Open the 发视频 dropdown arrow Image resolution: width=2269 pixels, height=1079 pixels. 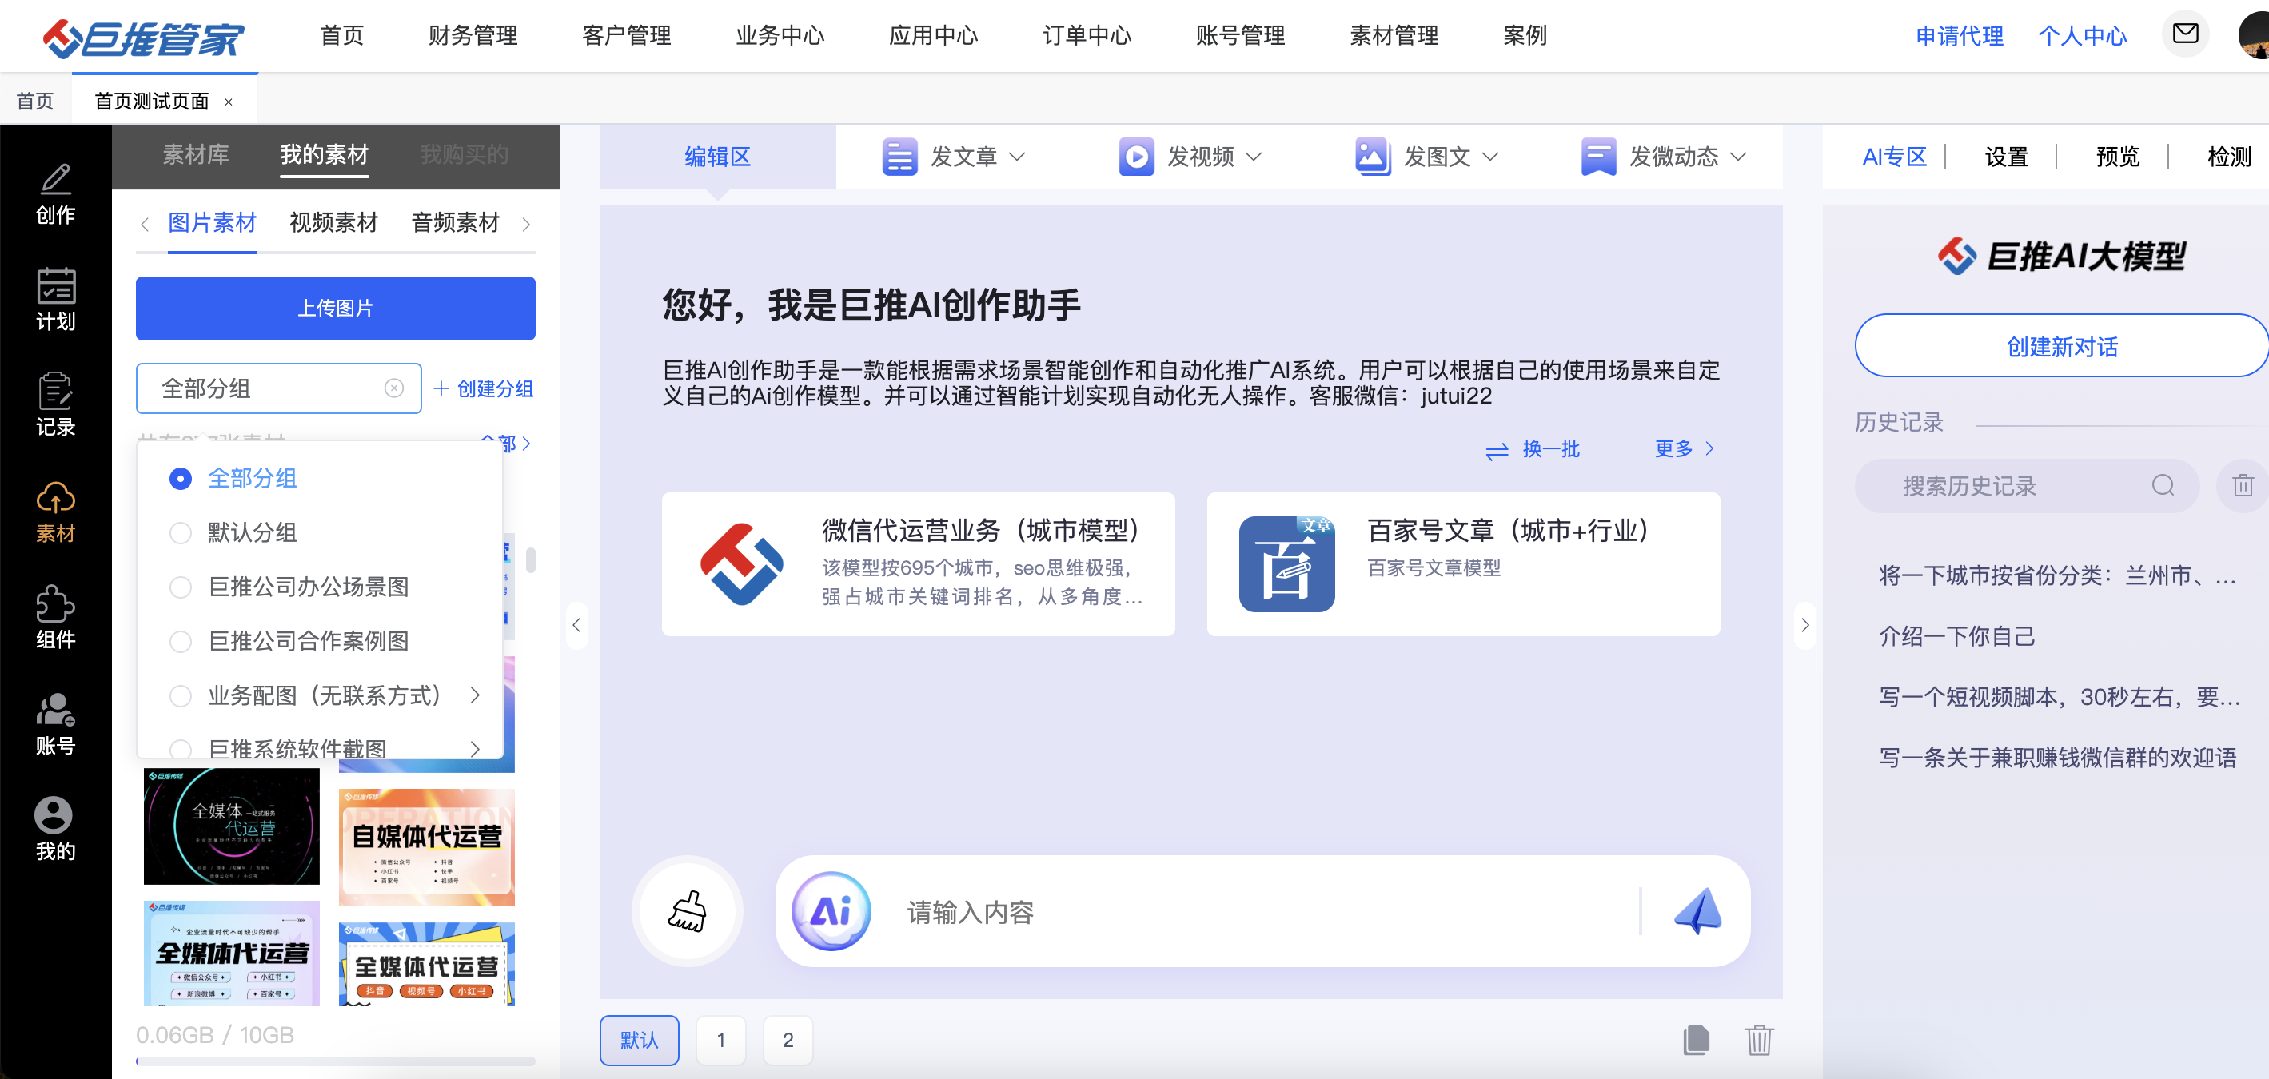[x=1254, y=157]
